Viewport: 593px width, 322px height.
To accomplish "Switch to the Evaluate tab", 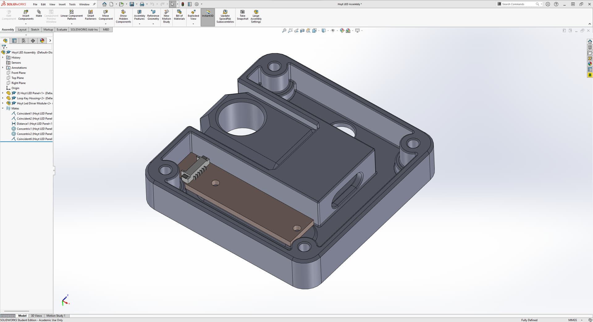I will (x=61, y=30).
